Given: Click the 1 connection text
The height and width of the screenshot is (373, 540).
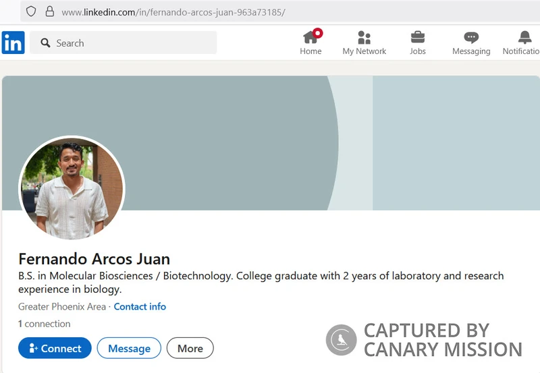Looking at the screenshot, I should tap(45, 324).
